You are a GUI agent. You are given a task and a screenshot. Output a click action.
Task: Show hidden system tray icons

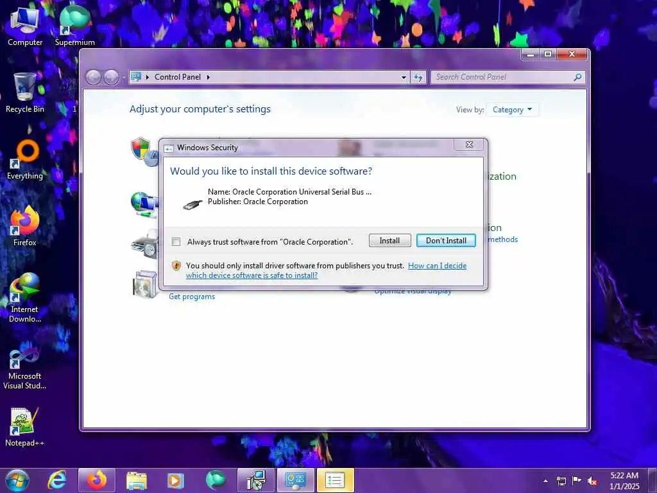[x=545, y=481]
